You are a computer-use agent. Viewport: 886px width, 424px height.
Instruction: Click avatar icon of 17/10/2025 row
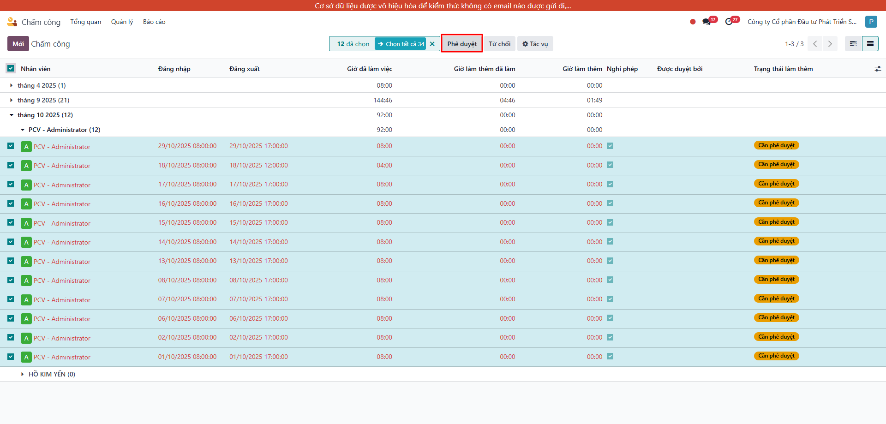(26, 185)
